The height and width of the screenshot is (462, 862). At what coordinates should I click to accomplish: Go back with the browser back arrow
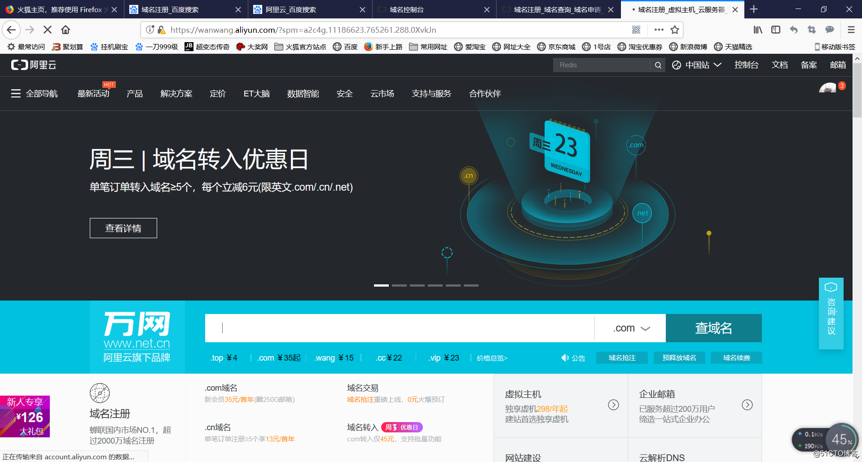coord(11,30)
